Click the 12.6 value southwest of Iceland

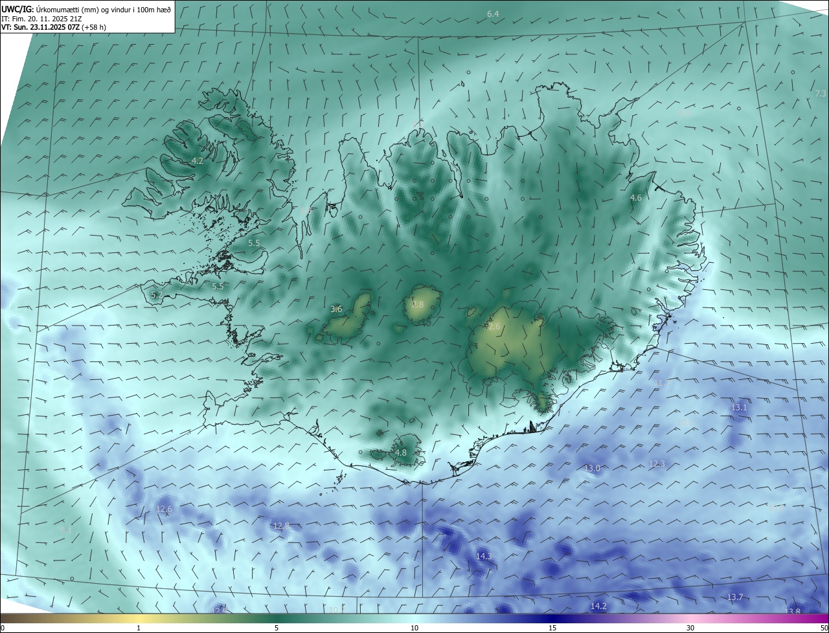click(164, 509)
